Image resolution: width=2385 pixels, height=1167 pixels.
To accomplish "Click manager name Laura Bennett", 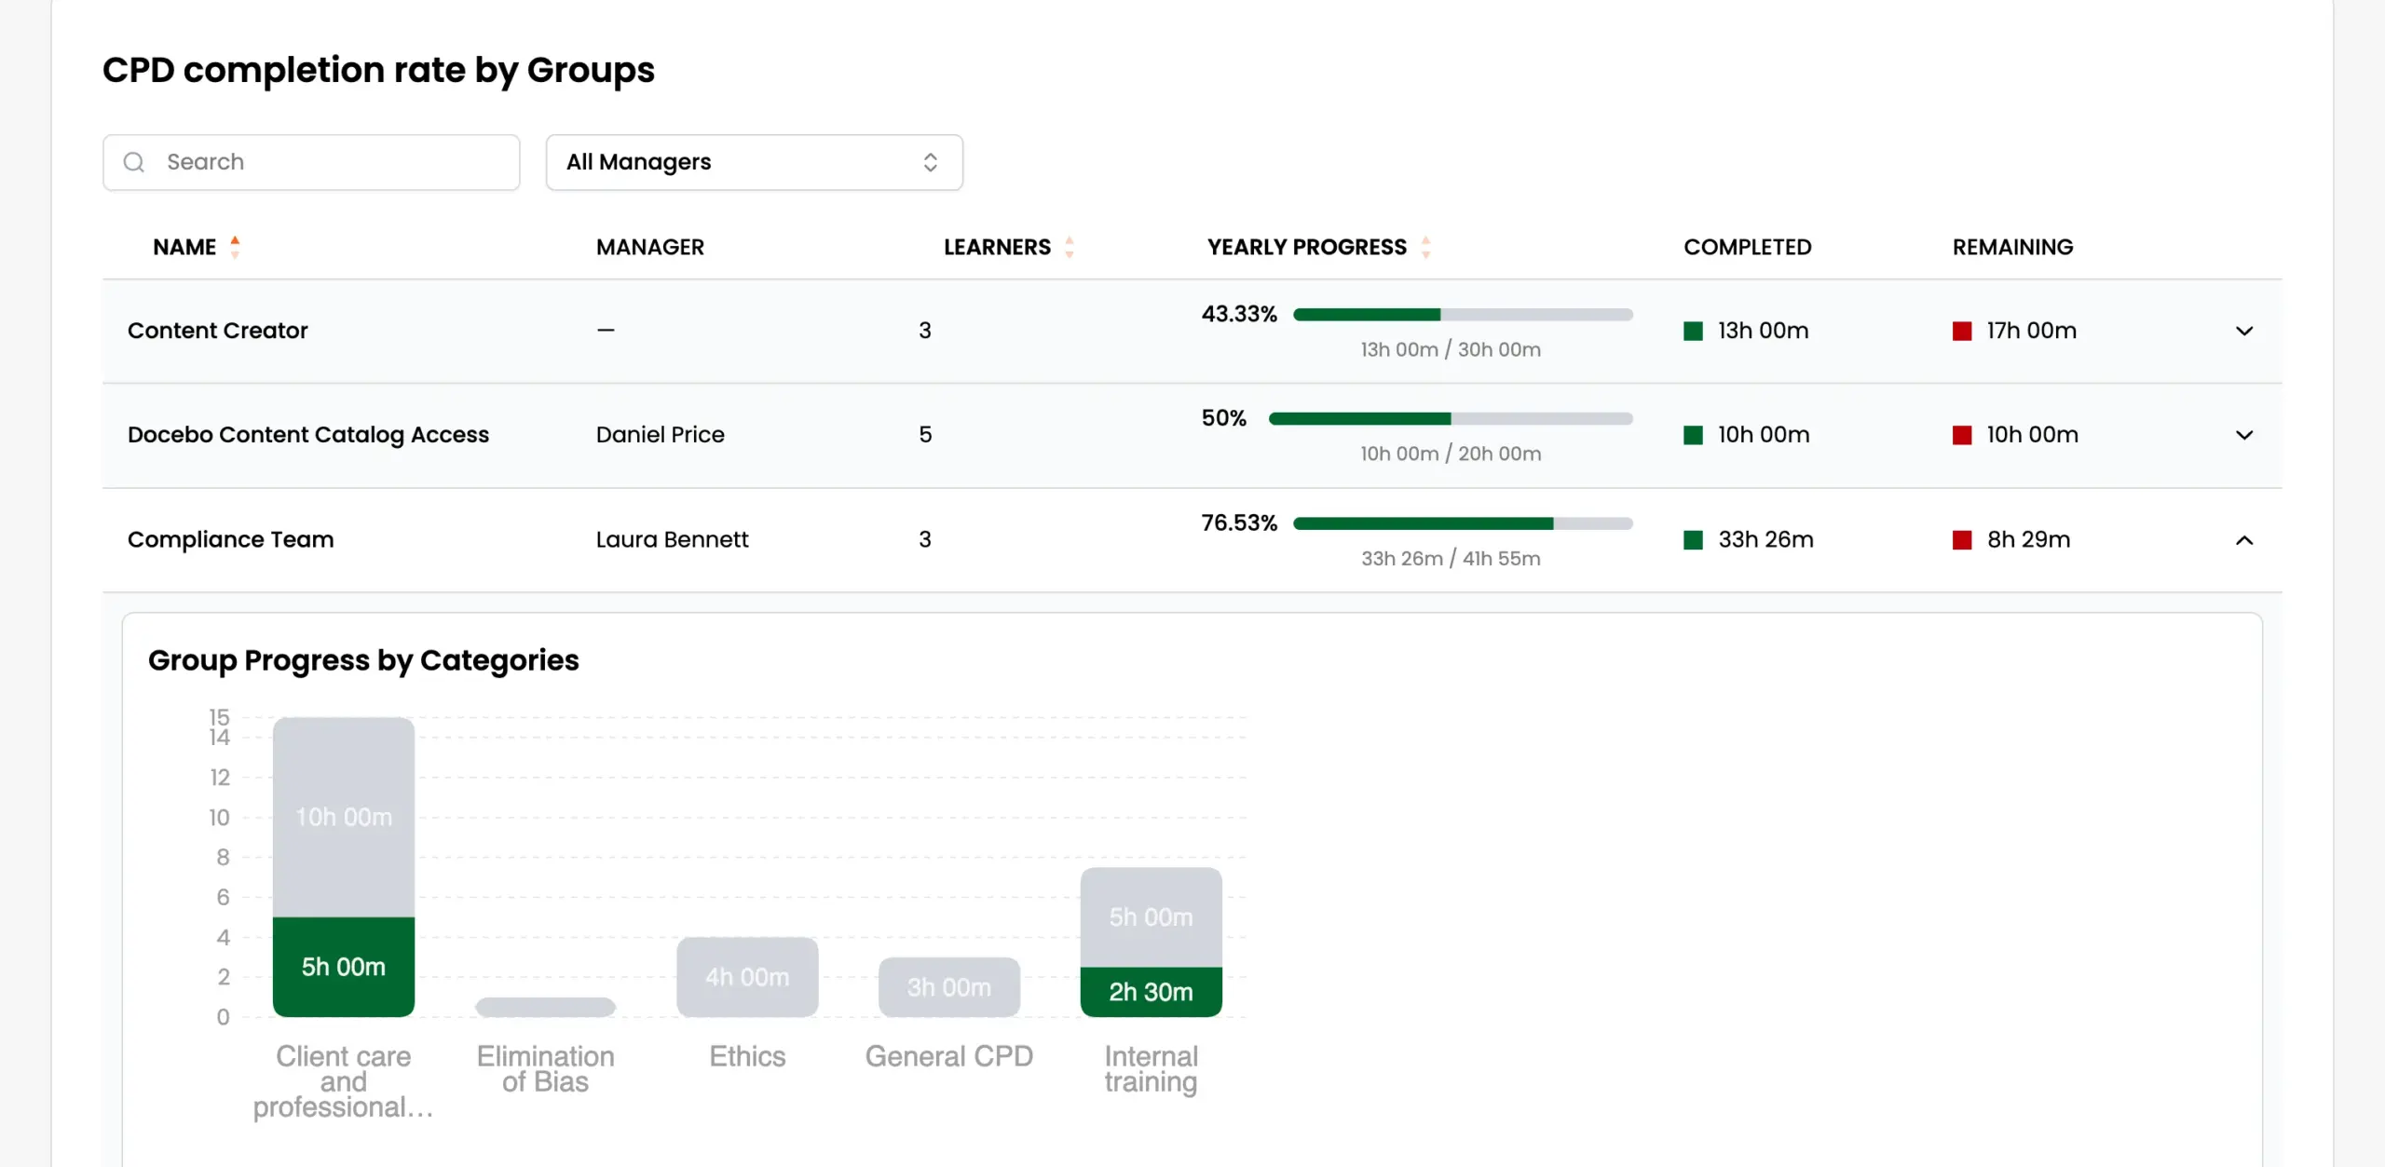I will [672, 540].
